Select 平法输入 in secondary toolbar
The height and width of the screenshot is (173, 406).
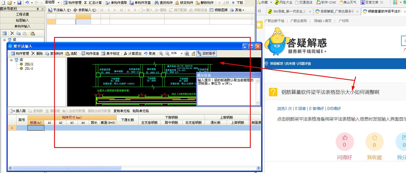pyautogui.click(x=59, y=10)
